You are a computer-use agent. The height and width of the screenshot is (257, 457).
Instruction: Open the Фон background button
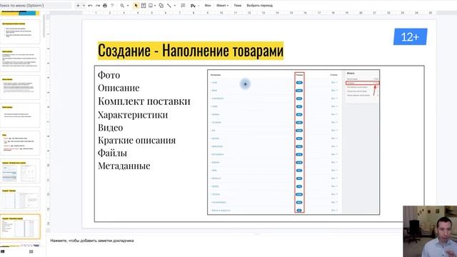coord(208,6)
